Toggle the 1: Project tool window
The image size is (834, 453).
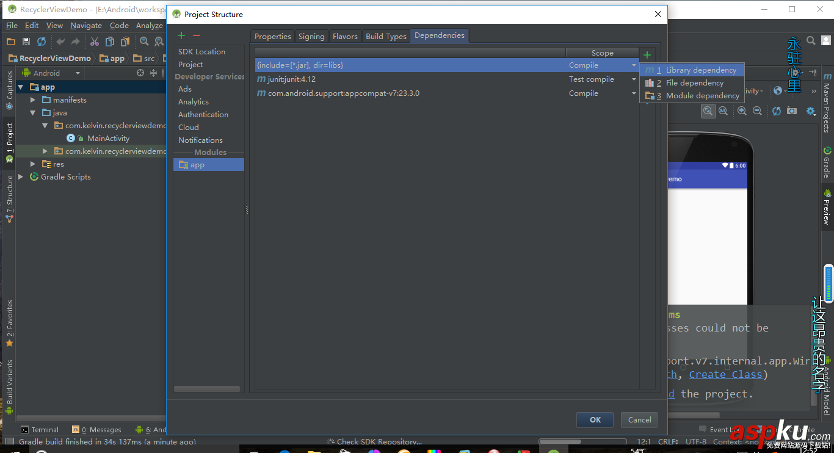point(10,142)
